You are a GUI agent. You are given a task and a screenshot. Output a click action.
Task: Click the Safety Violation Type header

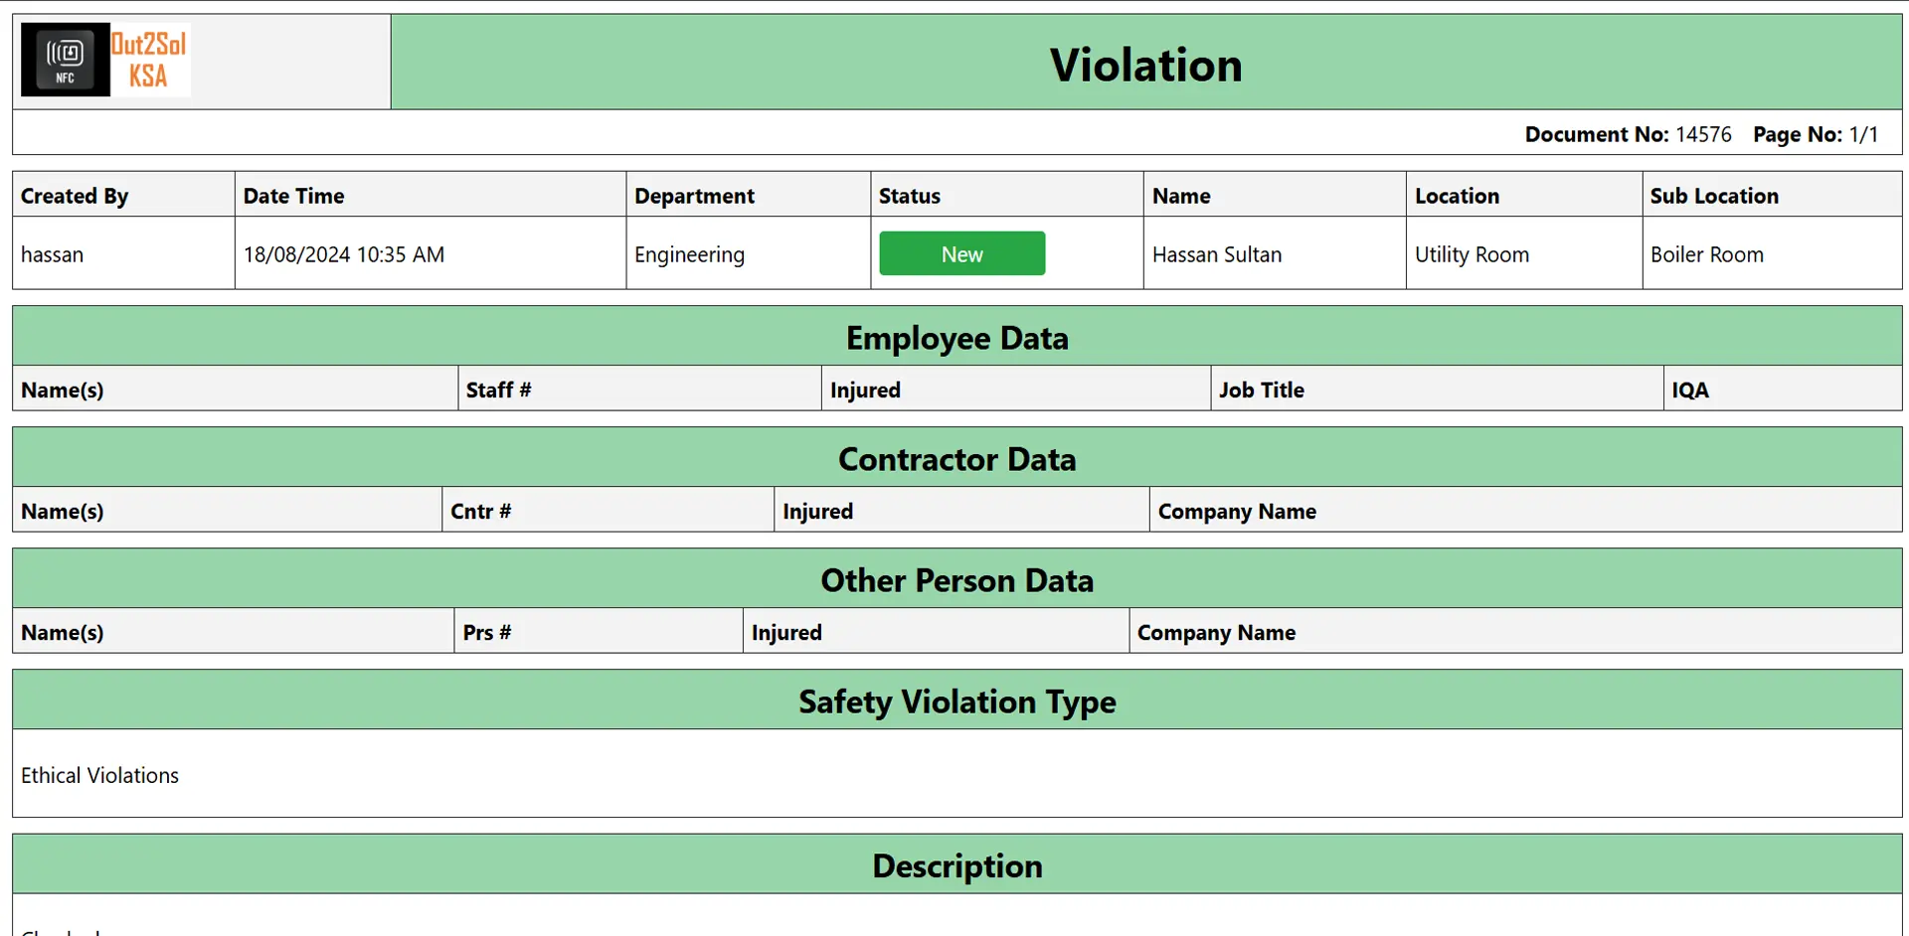tap(956, 702)
